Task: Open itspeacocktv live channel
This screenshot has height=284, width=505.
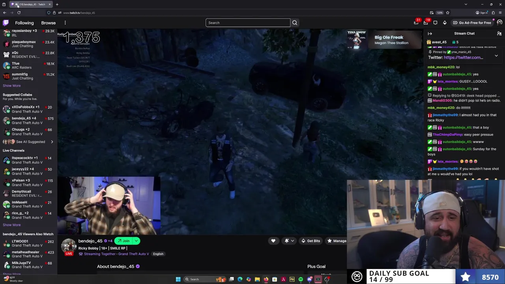Action: (28, 160)
